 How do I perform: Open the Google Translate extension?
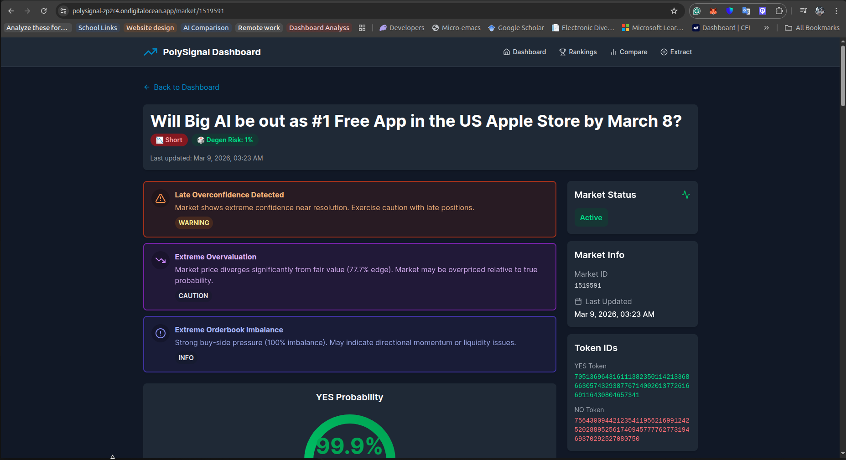pyautogui.click(x=746, y=11)
